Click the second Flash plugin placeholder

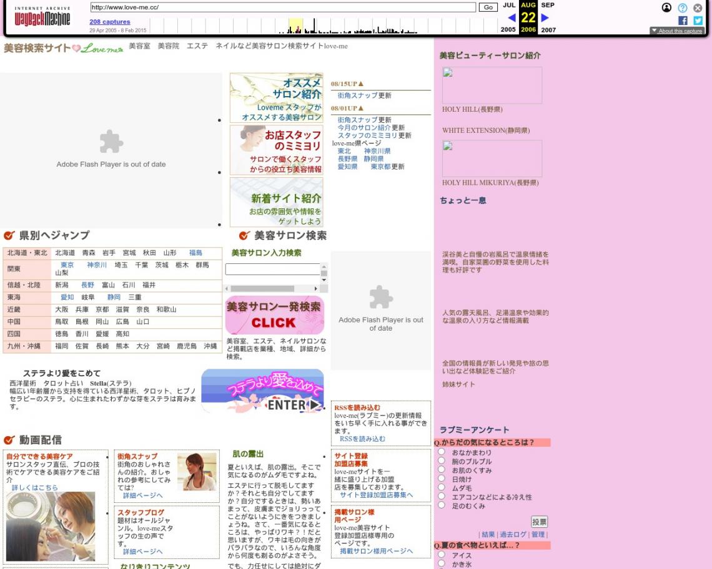380,310
